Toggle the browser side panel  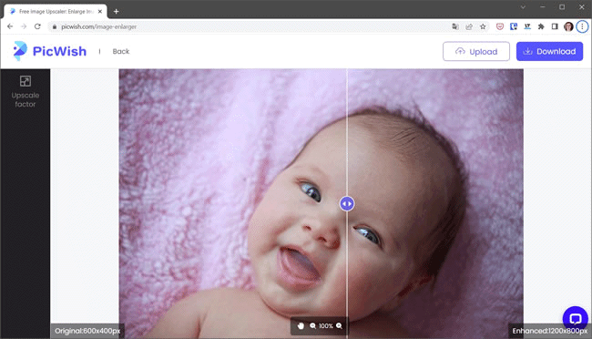pos(555,26)
